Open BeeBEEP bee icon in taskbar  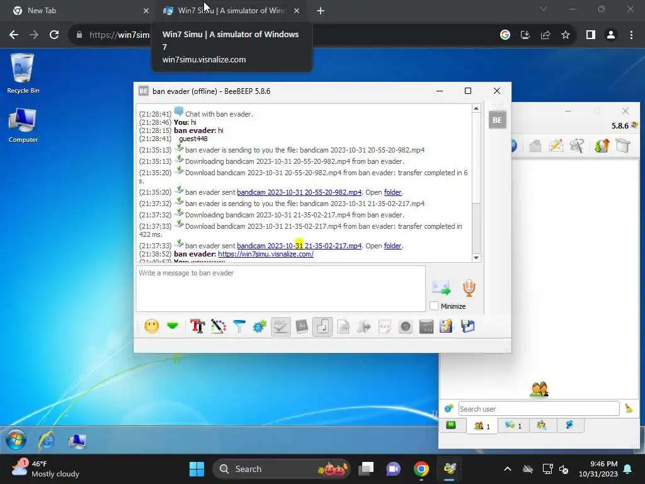pyautogui.click(x=450, y=469)
